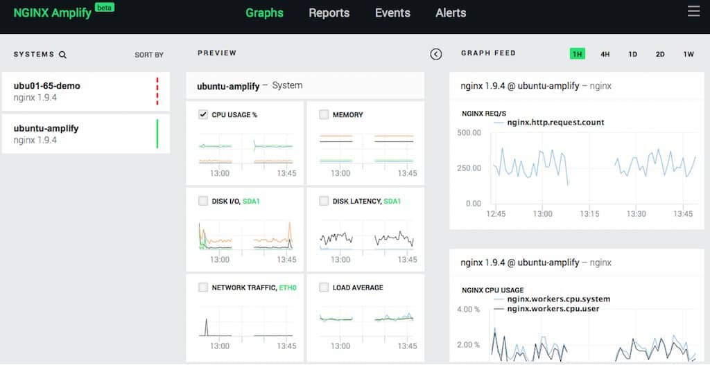Viewport: 710px width, 365px height.
Task: Open the Sort By dropdown
Action: [x=149, y=55]
